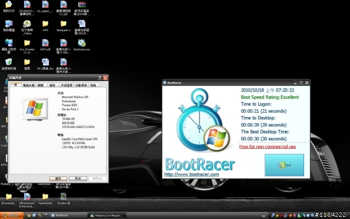This screenshot has width=350, height=219.
Task: Open the TeamViewer folder on desktop
Action: point(45,199)
